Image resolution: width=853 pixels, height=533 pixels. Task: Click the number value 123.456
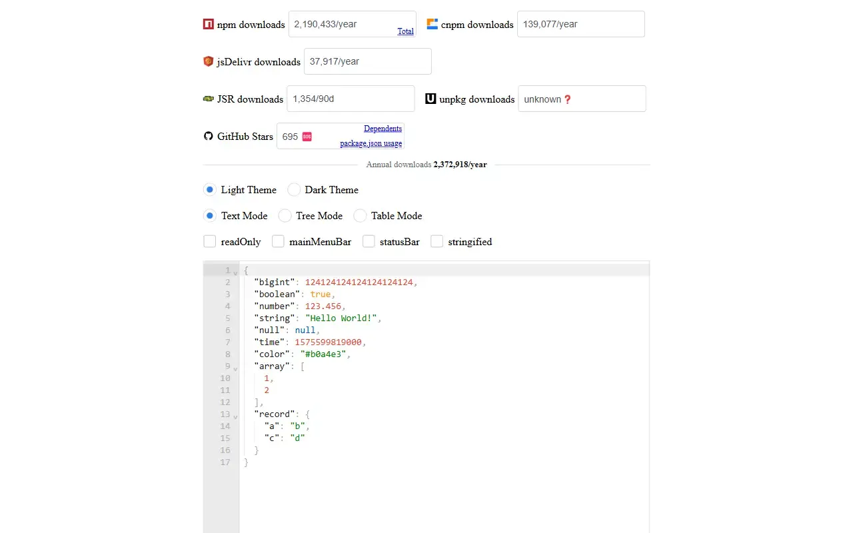coord(323,306)
